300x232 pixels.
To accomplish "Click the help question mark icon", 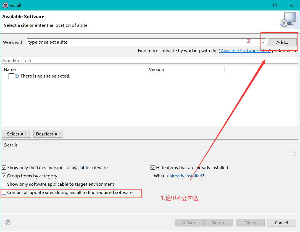I will (8, 222).
